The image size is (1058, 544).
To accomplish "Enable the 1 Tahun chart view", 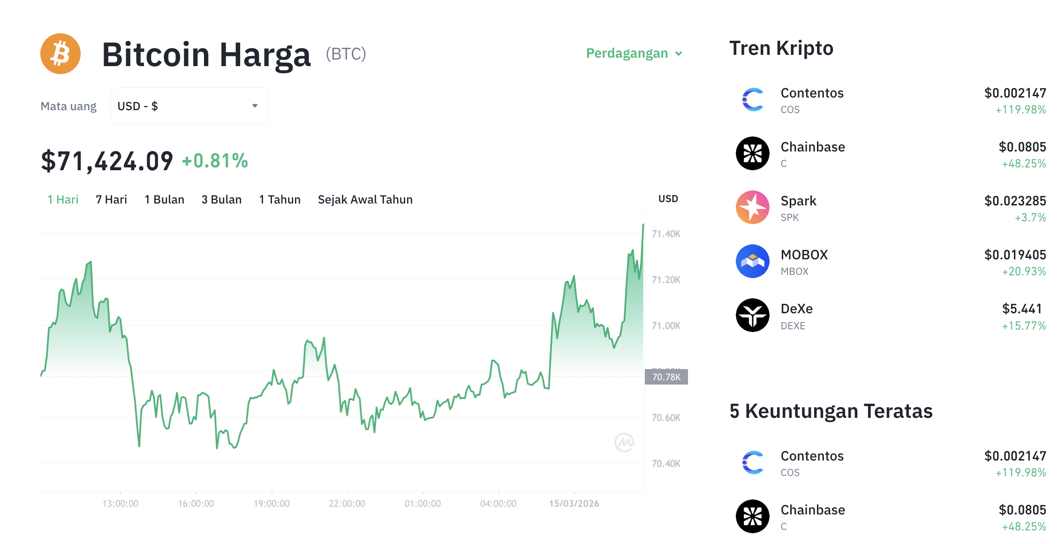I will tap(280, 199).
